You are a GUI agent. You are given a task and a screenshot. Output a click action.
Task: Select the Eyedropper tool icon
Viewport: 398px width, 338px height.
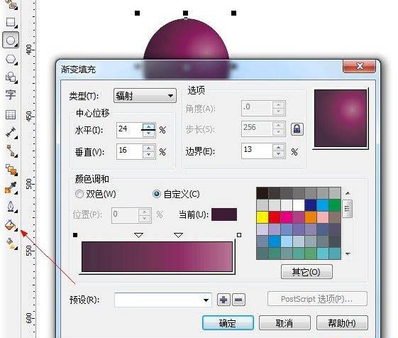(x=11, y=187)
